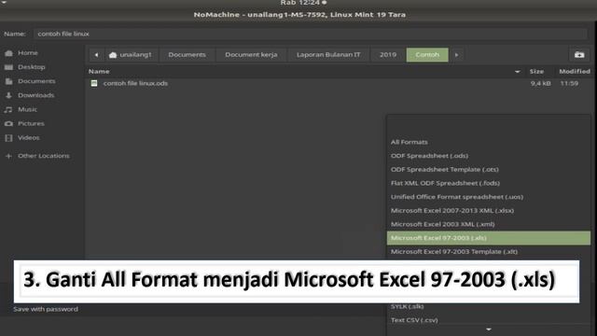Screen dimensions: 597x336
Task: Select Microsoft Excel 97-2003 (.xls) format
Action: 489,238
